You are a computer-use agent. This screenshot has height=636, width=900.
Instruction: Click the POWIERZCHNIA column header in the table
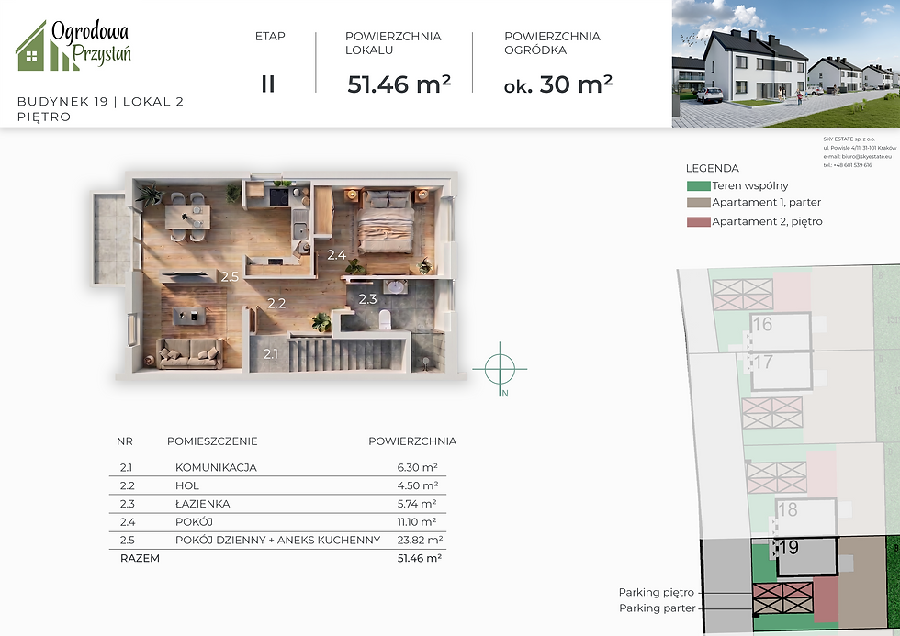[412, 441]
